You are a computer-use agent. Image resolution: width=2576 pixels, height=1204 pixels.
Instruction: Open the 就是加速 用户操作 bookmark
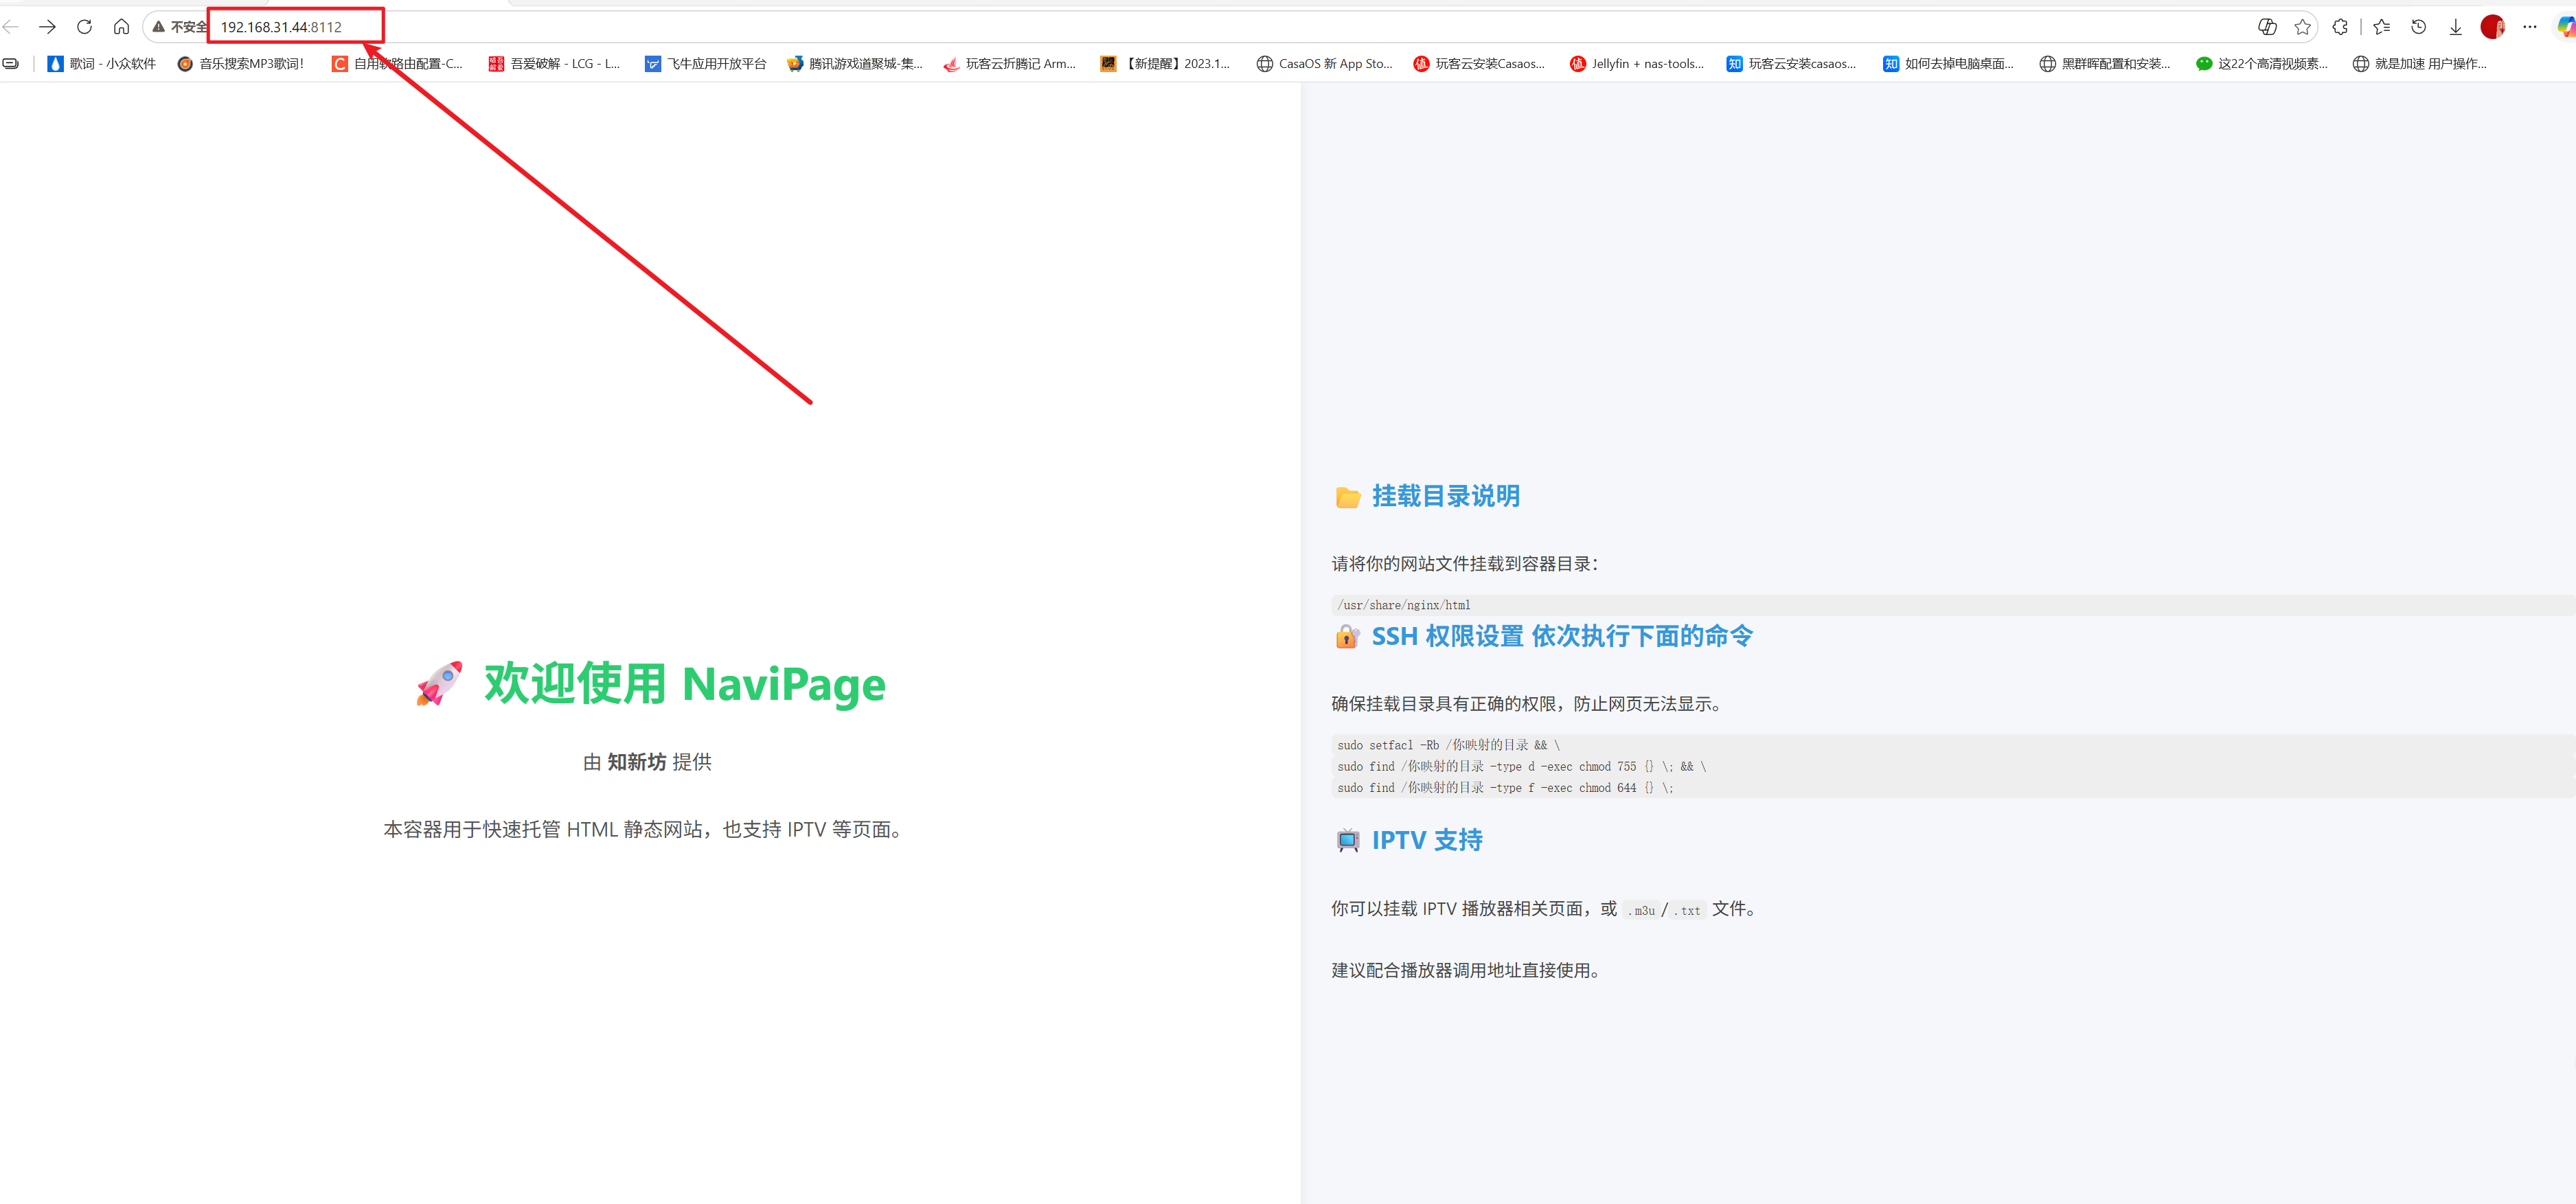[x=2420, y=64]
